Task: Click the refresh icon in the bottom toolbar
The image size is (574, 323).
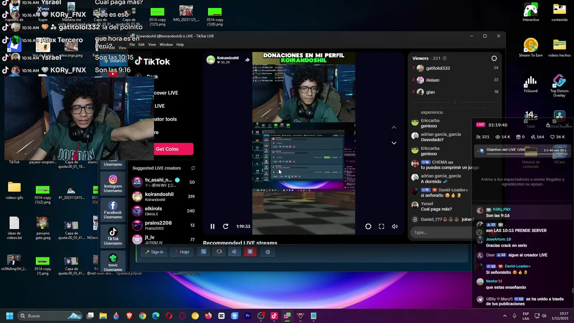Action: (204, 252)
